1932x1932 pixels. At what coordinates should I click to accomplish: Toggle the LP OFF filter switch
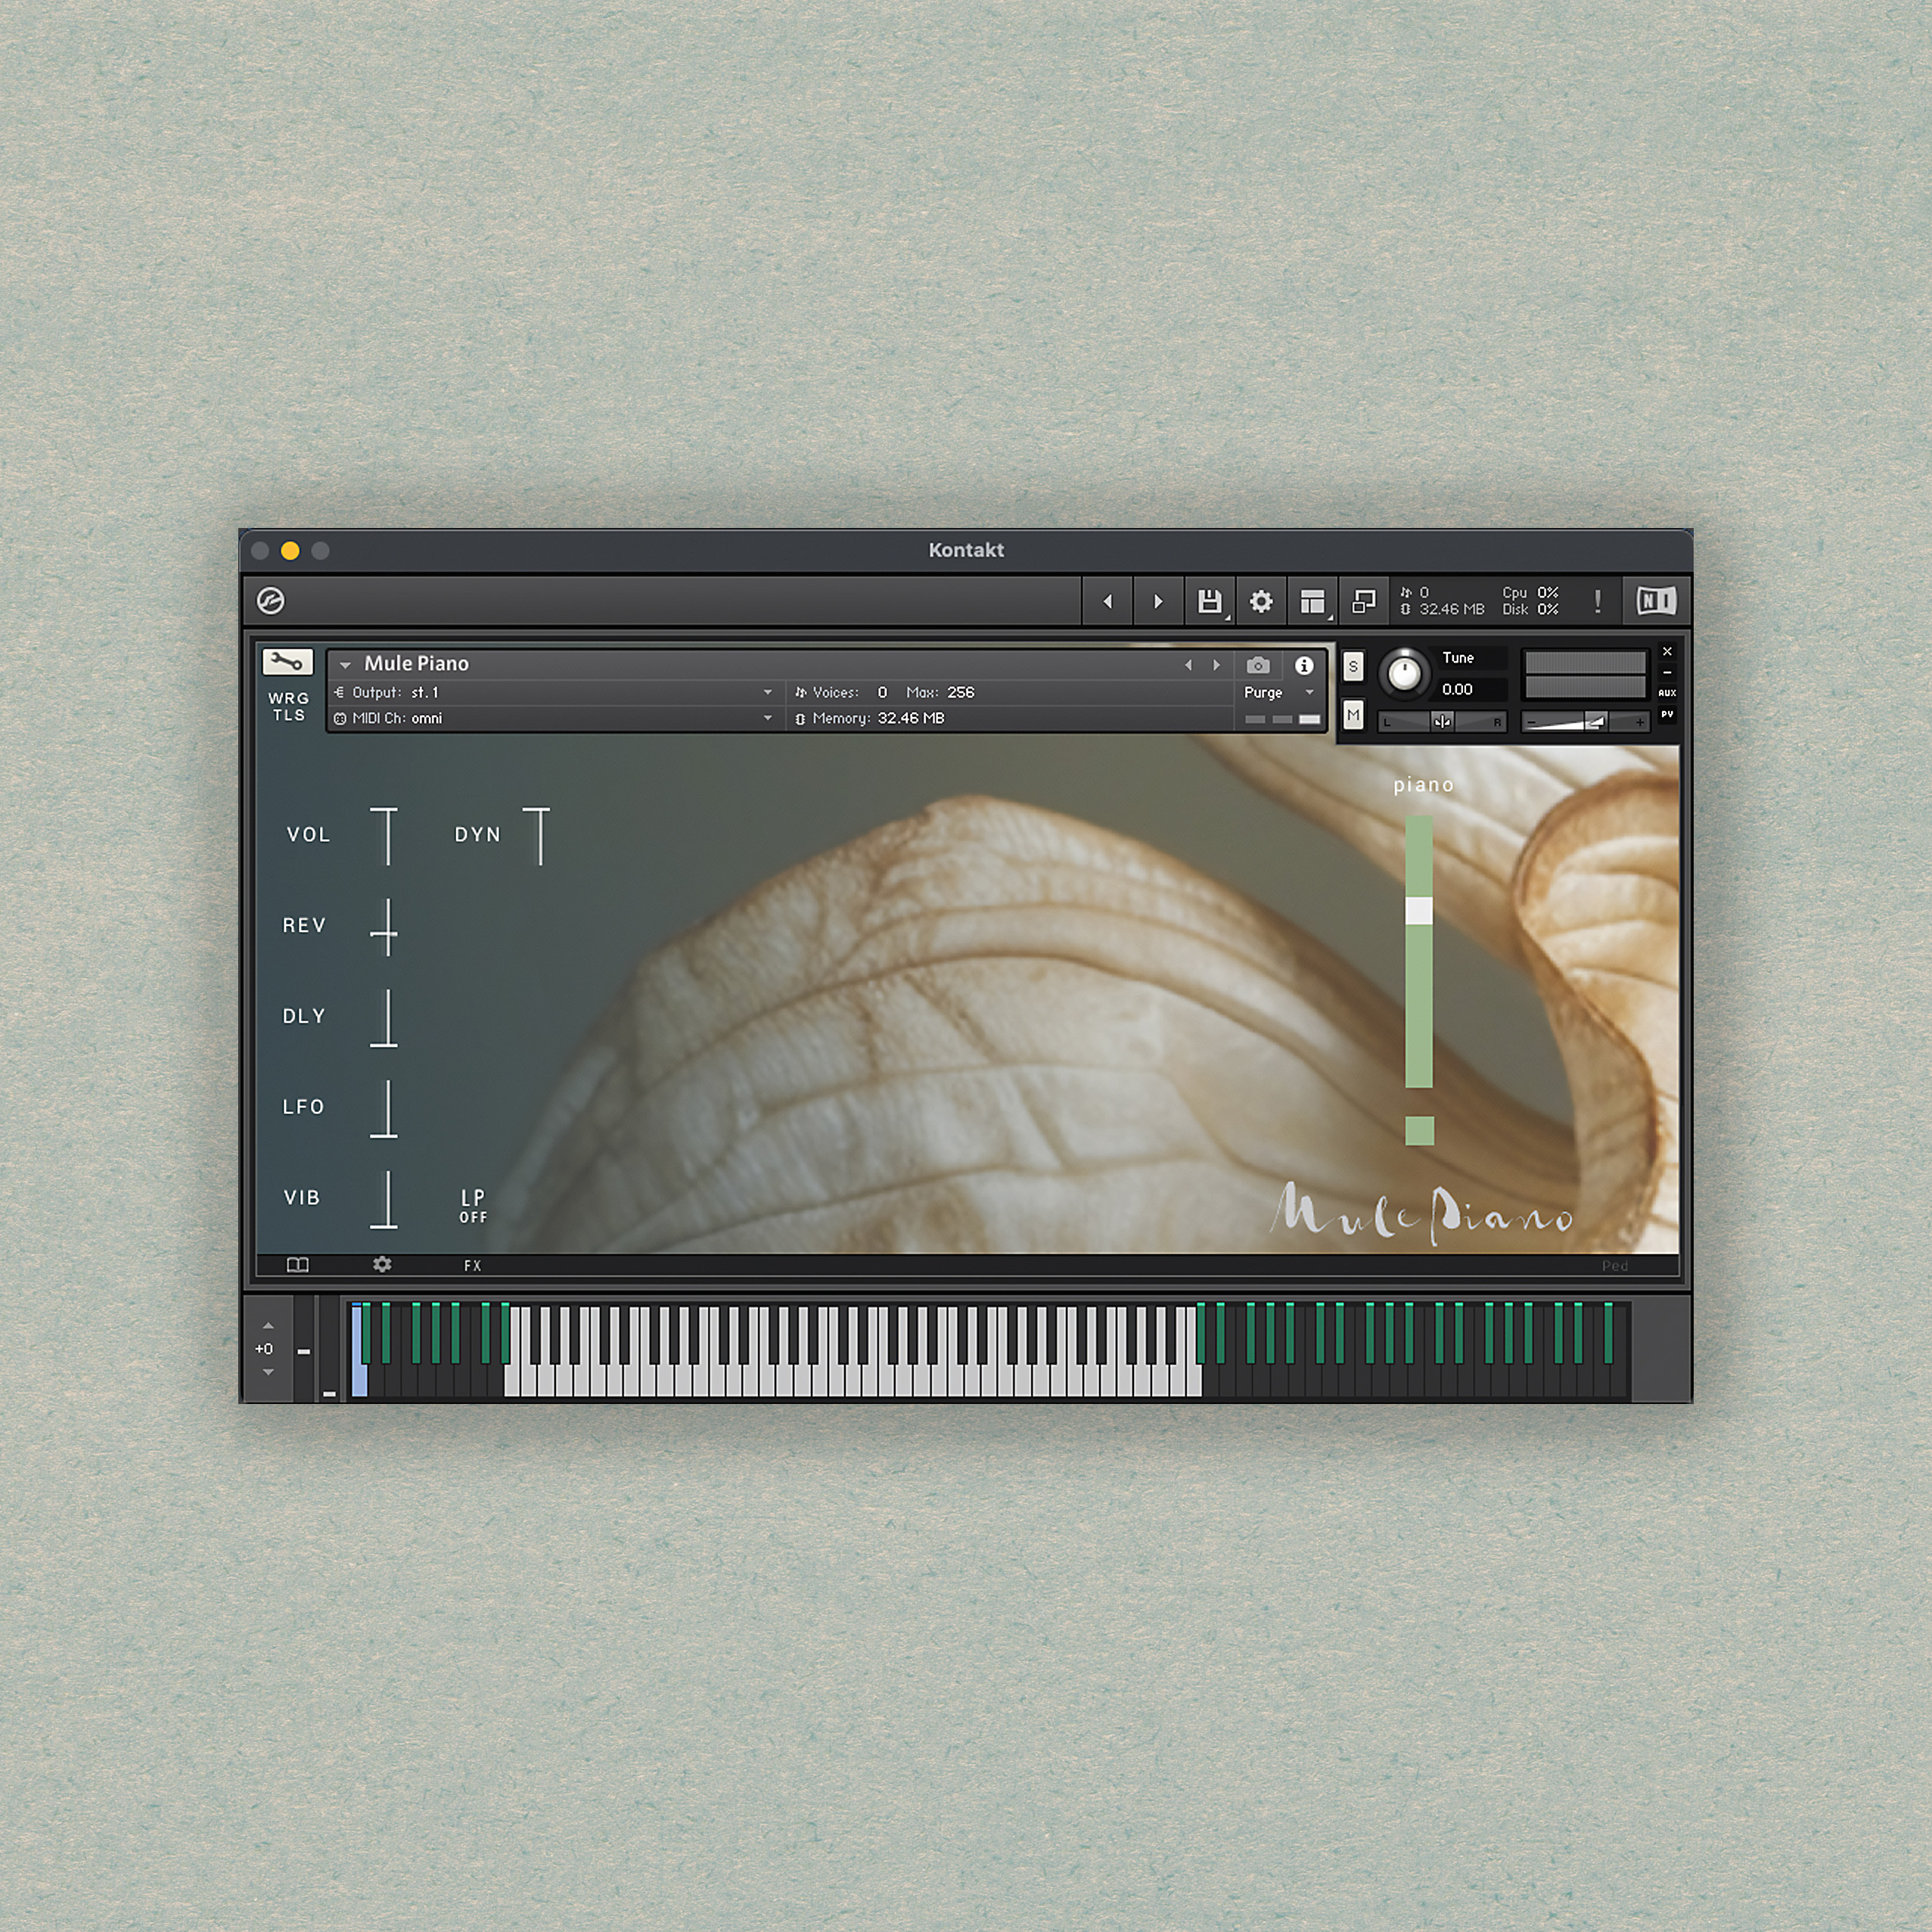click(x=473, y=1206)
